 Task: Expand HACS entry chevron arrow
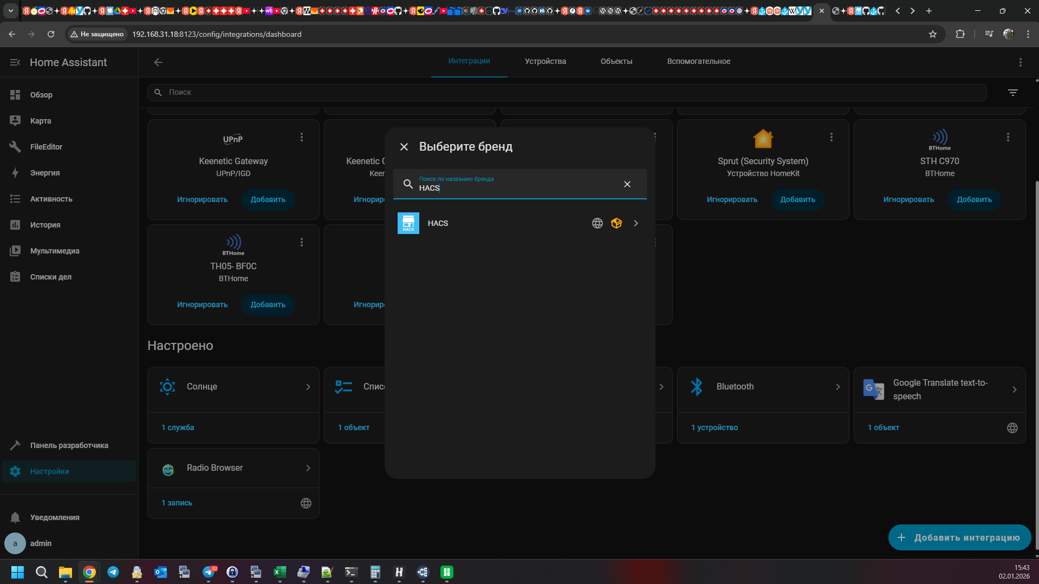pyautogui.click(x=636, y=223)
